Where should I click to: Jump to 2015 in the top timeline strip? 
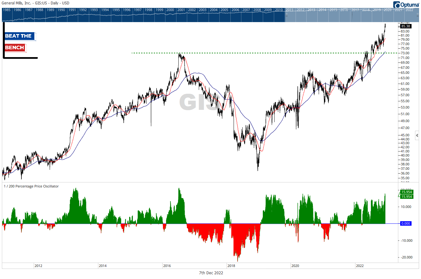pyautogui.click(x=333, y=10)
